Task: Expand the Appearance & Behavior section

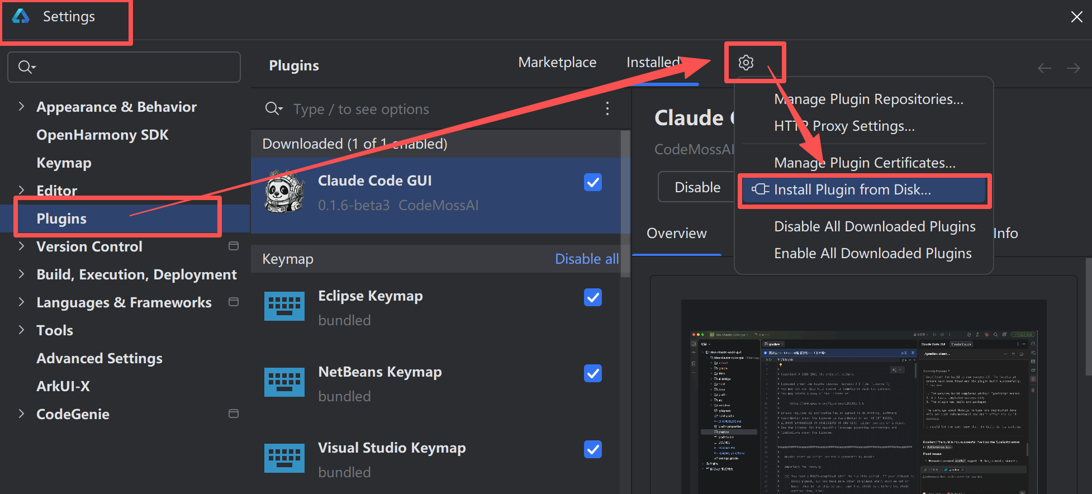Action: [x=21, y=106]
